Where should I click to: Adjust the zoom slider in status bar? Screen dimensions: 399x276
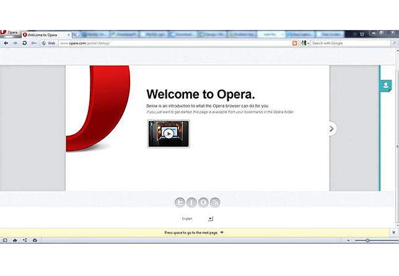pos(367,240)
